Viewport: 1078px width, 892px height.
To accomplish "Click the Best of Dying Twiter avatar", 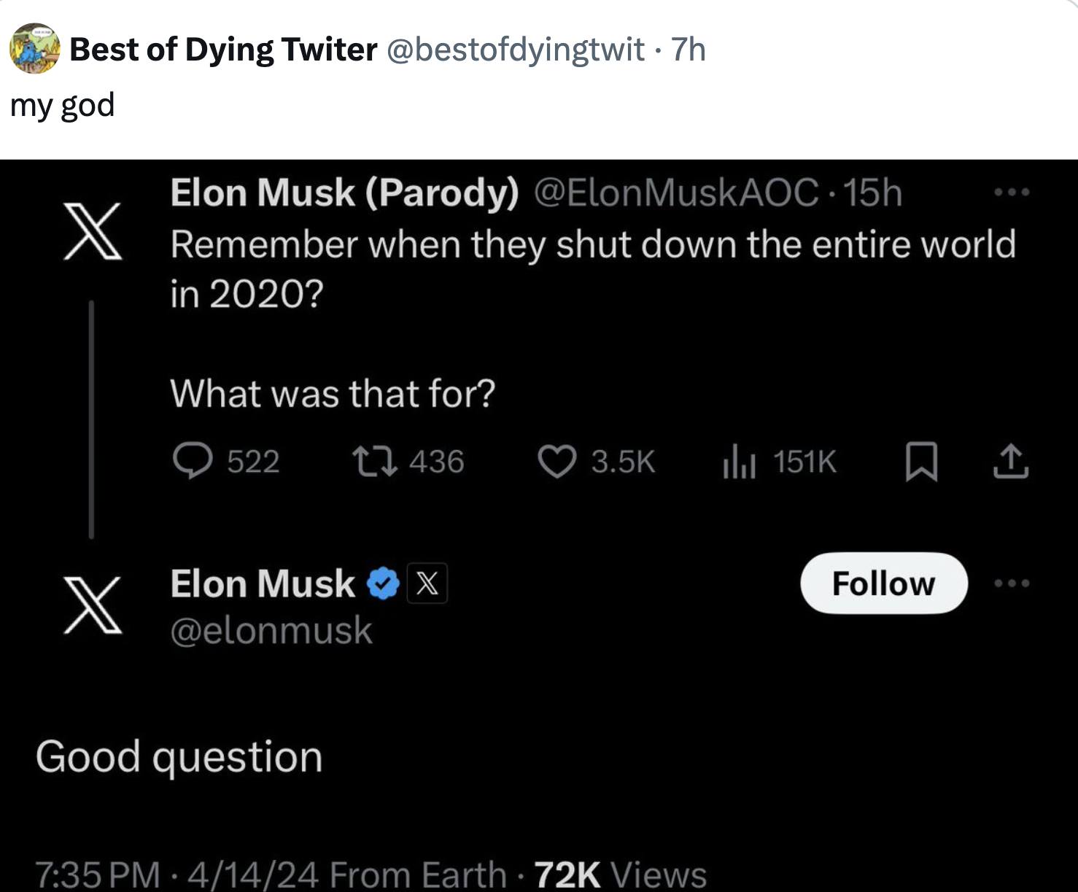I will pyautogui.click(x=34, y=48).
